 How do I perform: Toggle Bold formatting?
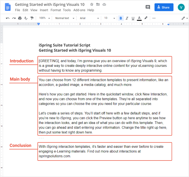pyautogui.click(x=121, y=18)
